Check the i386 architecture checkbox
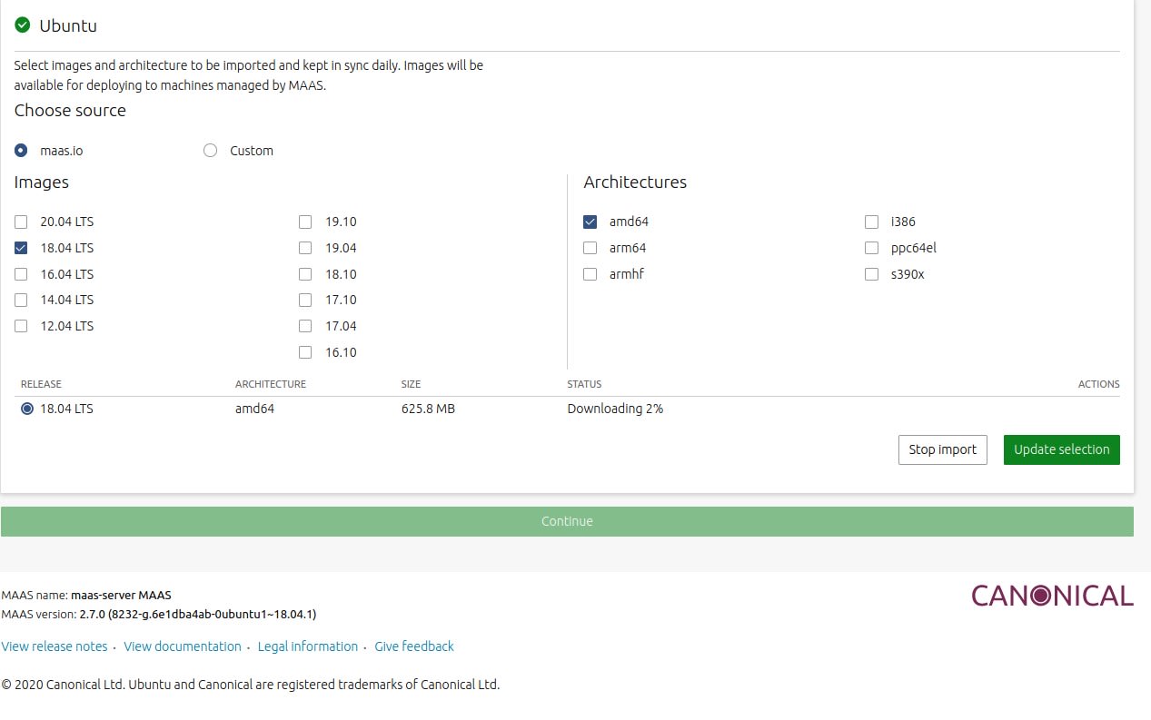 coord(872,222)
